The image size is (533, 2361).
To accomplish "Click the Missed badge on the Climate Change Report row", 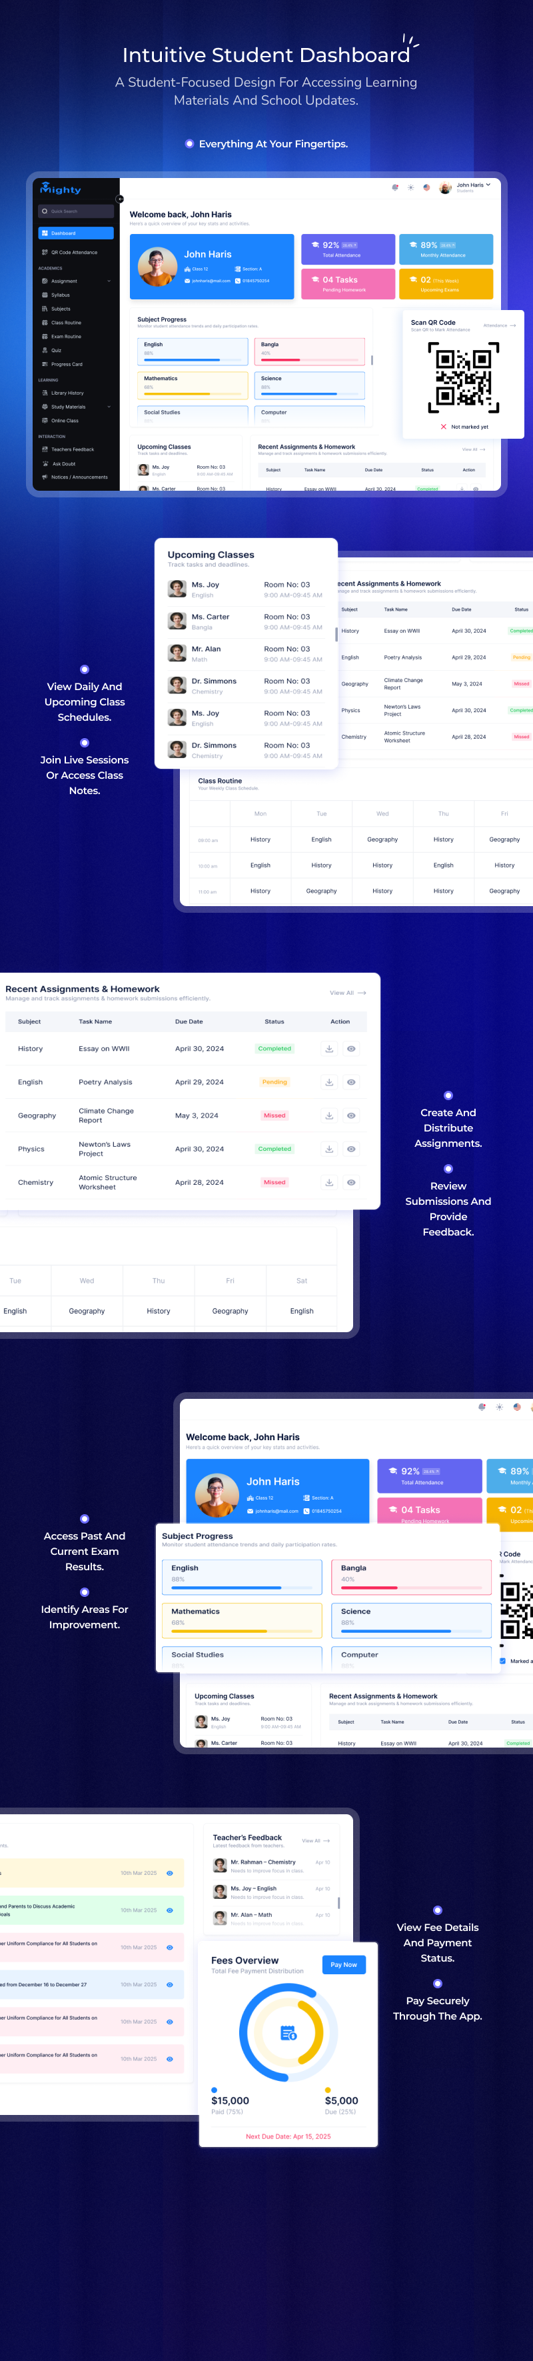I will coord(274,1115).
